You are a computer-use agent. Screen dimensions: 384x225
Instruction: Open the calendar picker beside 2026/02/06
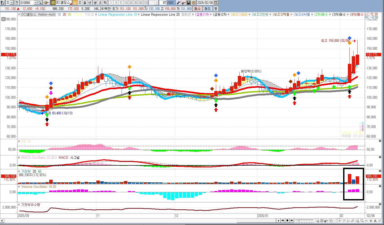click(x=216, y=3)
